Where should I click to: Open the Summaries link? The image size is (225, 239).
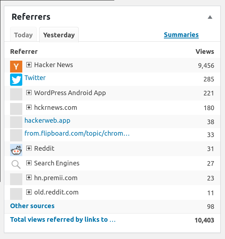tap(181, 35)
